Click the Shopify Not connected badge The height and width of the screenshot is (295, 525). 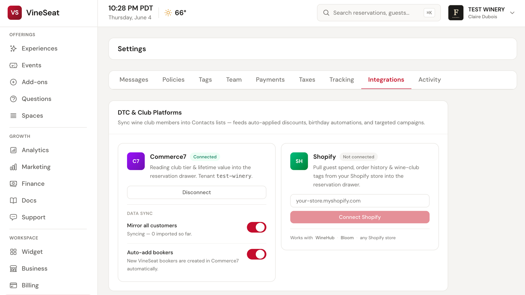click(358, 157)
